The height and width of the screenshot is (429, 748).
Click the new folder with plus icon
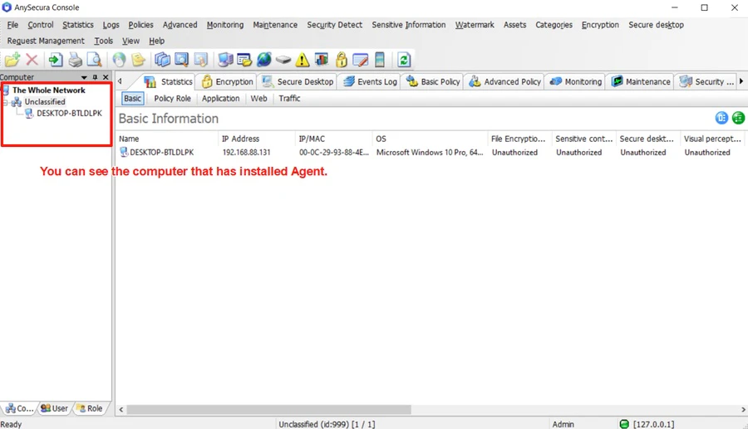click(x=12, y=60)
